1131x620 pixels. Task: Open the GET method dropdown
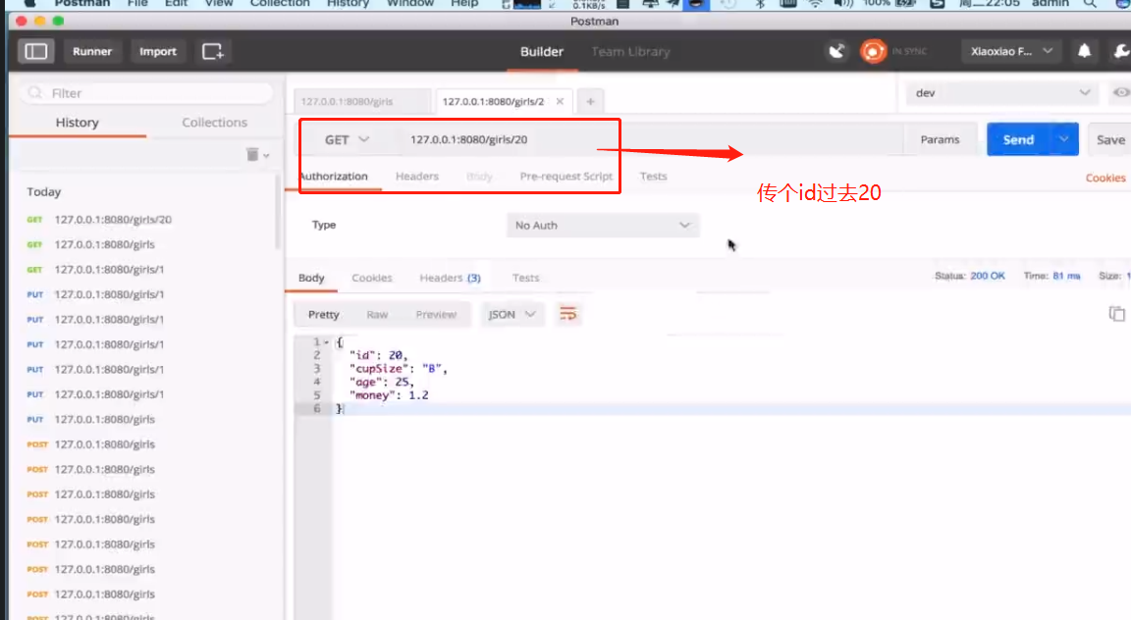point(347,140)
